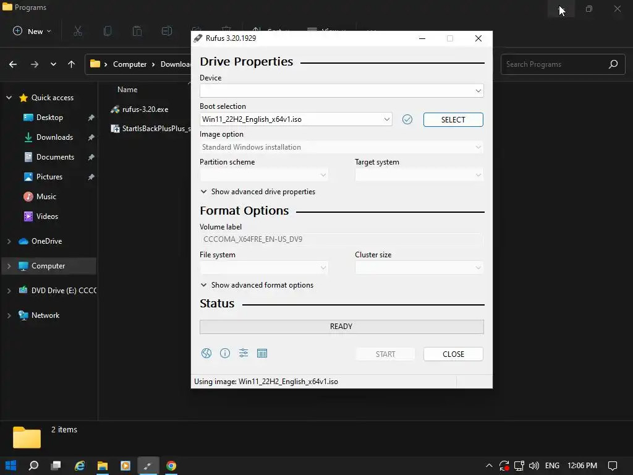
Task: Open the Boot selection dropdown
Action: coord(296,119)
